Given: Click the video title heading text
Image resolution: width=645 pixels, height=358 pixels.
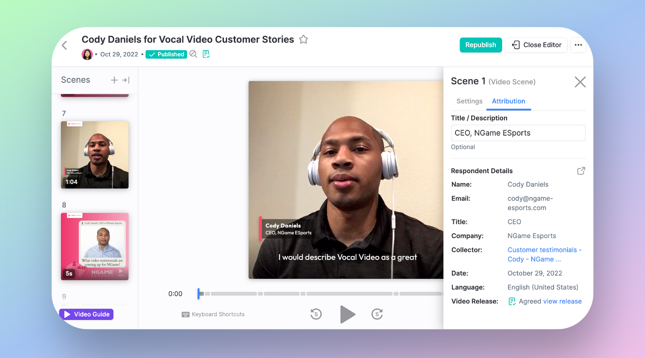Looking at the screenshot, I should [x=188, y=39].
